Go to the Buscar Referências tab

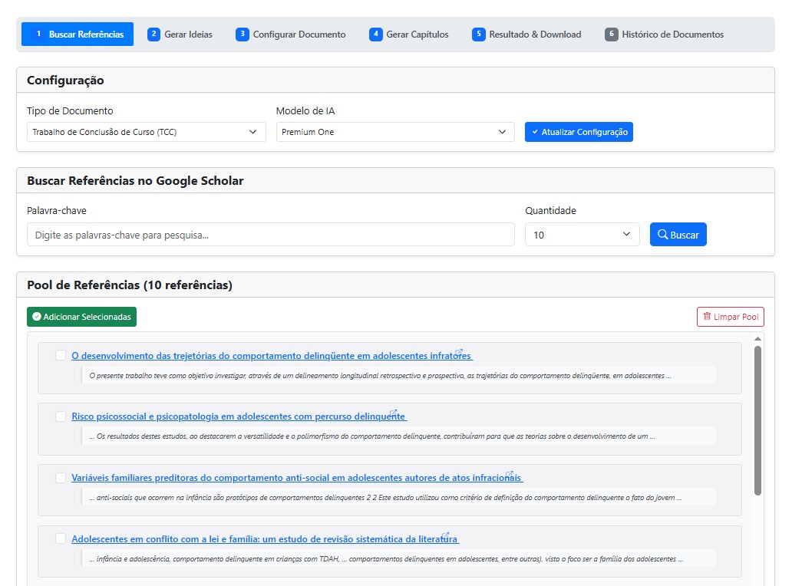[x=78, y=35]
